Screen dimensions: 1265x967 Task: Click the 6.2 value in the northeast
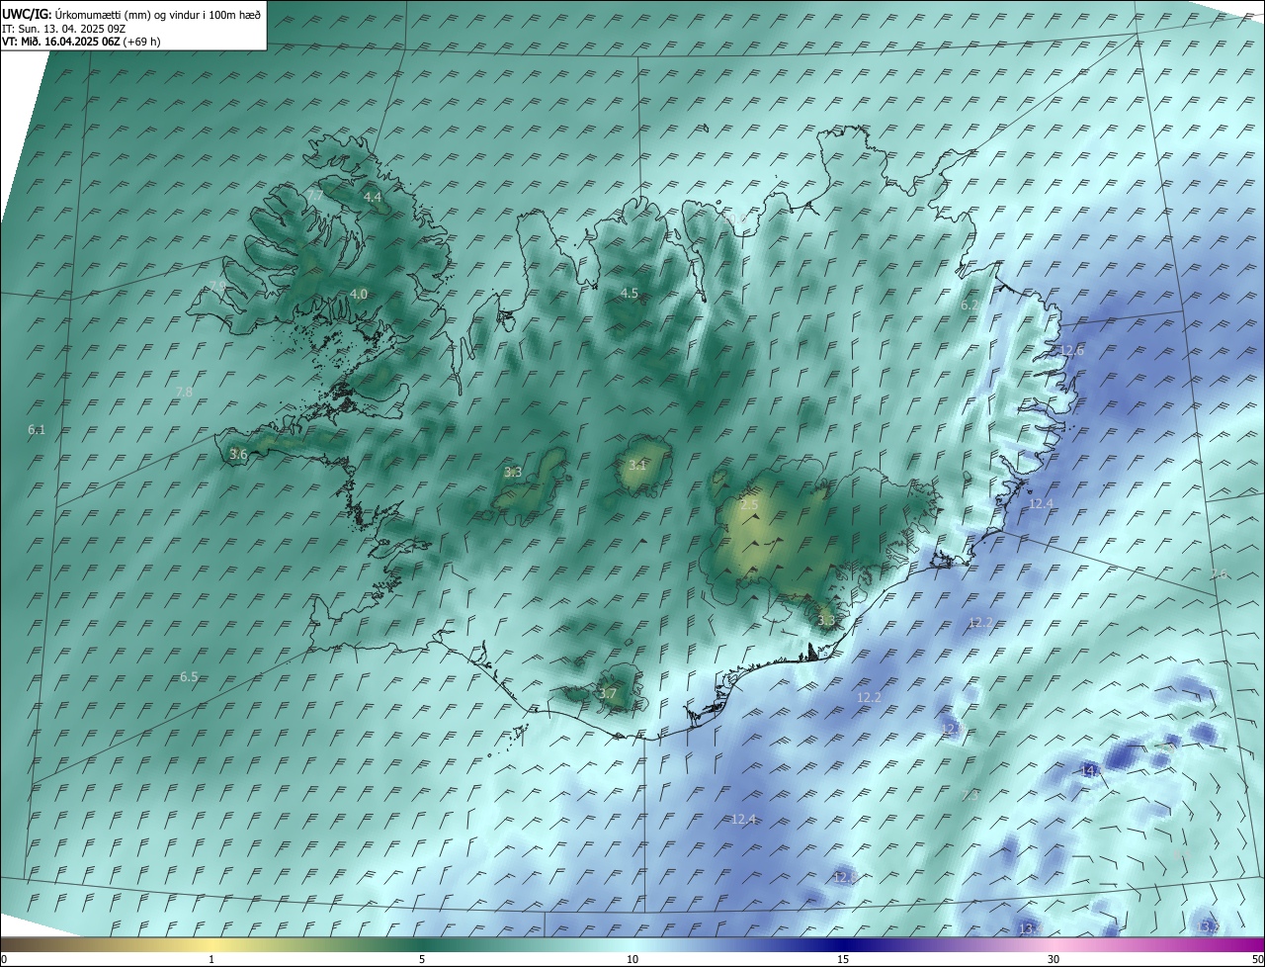pyautogui.click(x=970, y=307)
